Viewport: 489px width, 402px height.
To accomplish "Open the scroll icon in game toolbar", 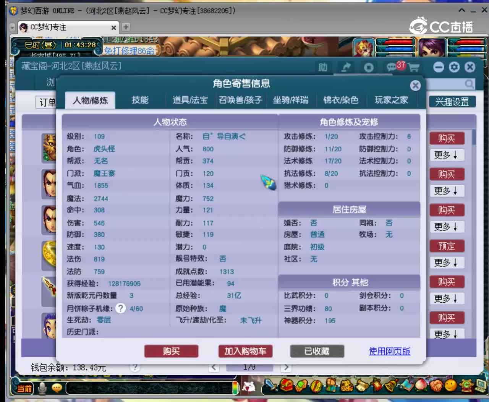I will 361,385.
